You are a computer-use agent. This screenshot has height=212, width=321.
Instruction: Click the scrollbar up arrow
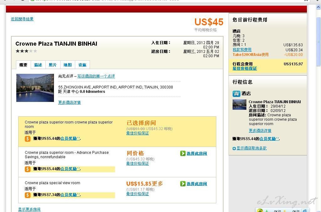coord(318,8)
